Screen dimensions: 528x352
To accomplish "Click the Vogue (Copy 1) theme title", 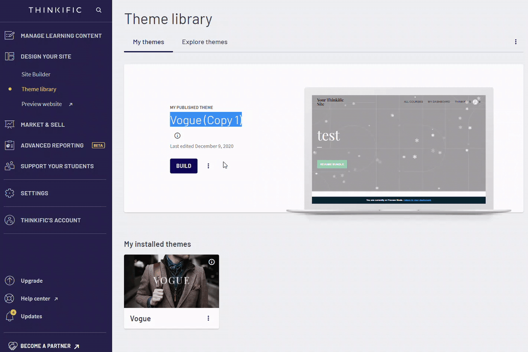I will (206, 120).
